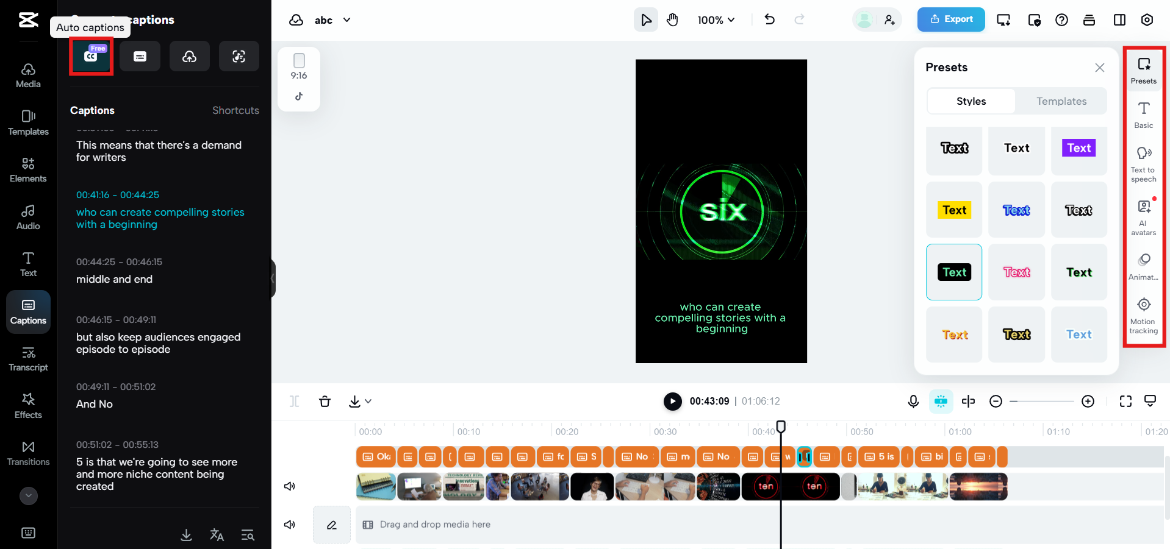
Task: Toggle the highlighted timeline snapping button
Action: point(941,401)
